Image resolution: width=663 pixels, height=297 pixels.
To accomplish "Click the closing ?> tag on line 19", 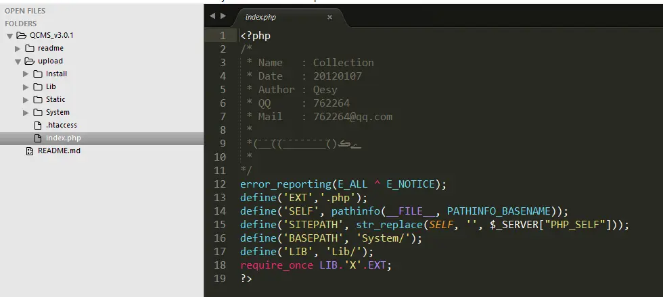I will [246, 279].
